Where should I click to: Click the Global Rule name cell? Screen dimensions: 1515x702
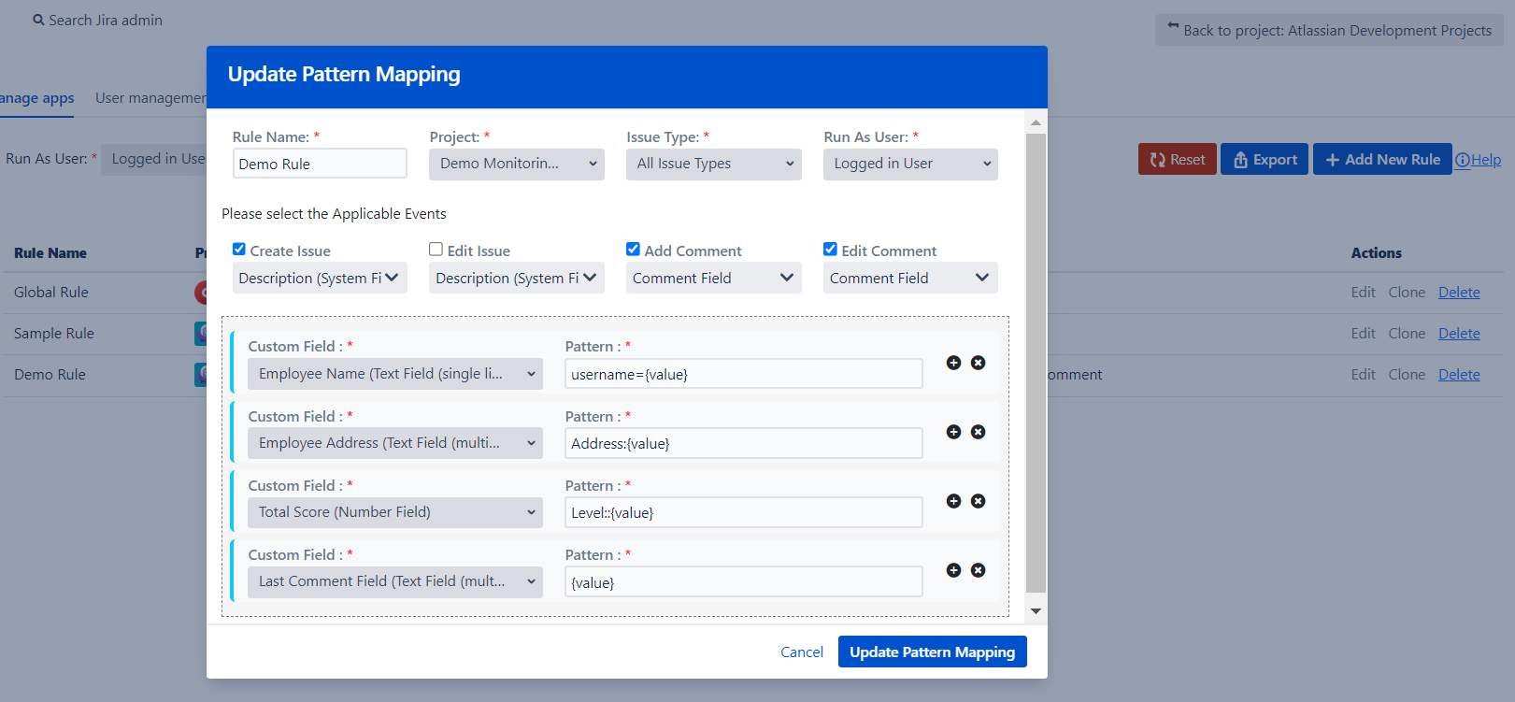pyautogui.click(x=51, y=293)
